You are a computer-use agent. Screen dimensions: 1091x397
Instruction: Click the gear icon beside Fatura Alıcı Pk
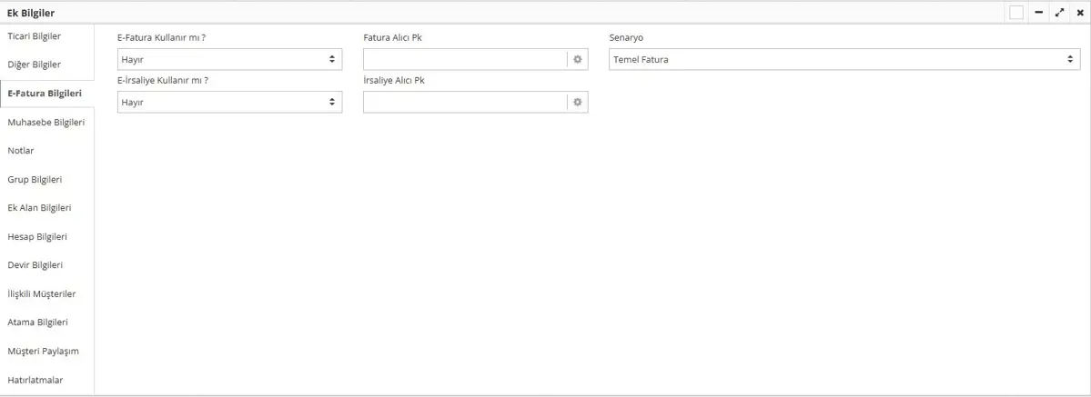click(x=577, y=59)
